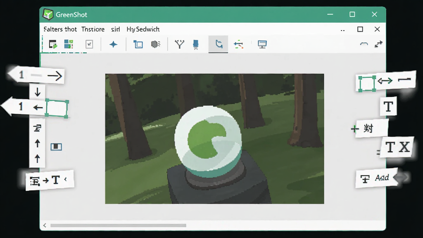Click the small chevron after the T at lower left
423x238 pixels.
[x=66, y=179]
